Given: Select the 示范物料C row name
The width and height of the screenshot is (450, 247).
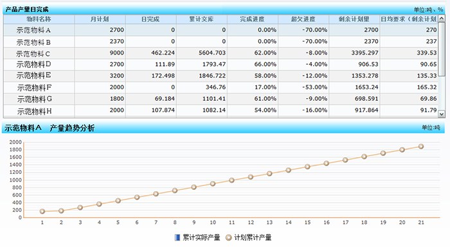Looking at the screenshot, I should 33,54.
